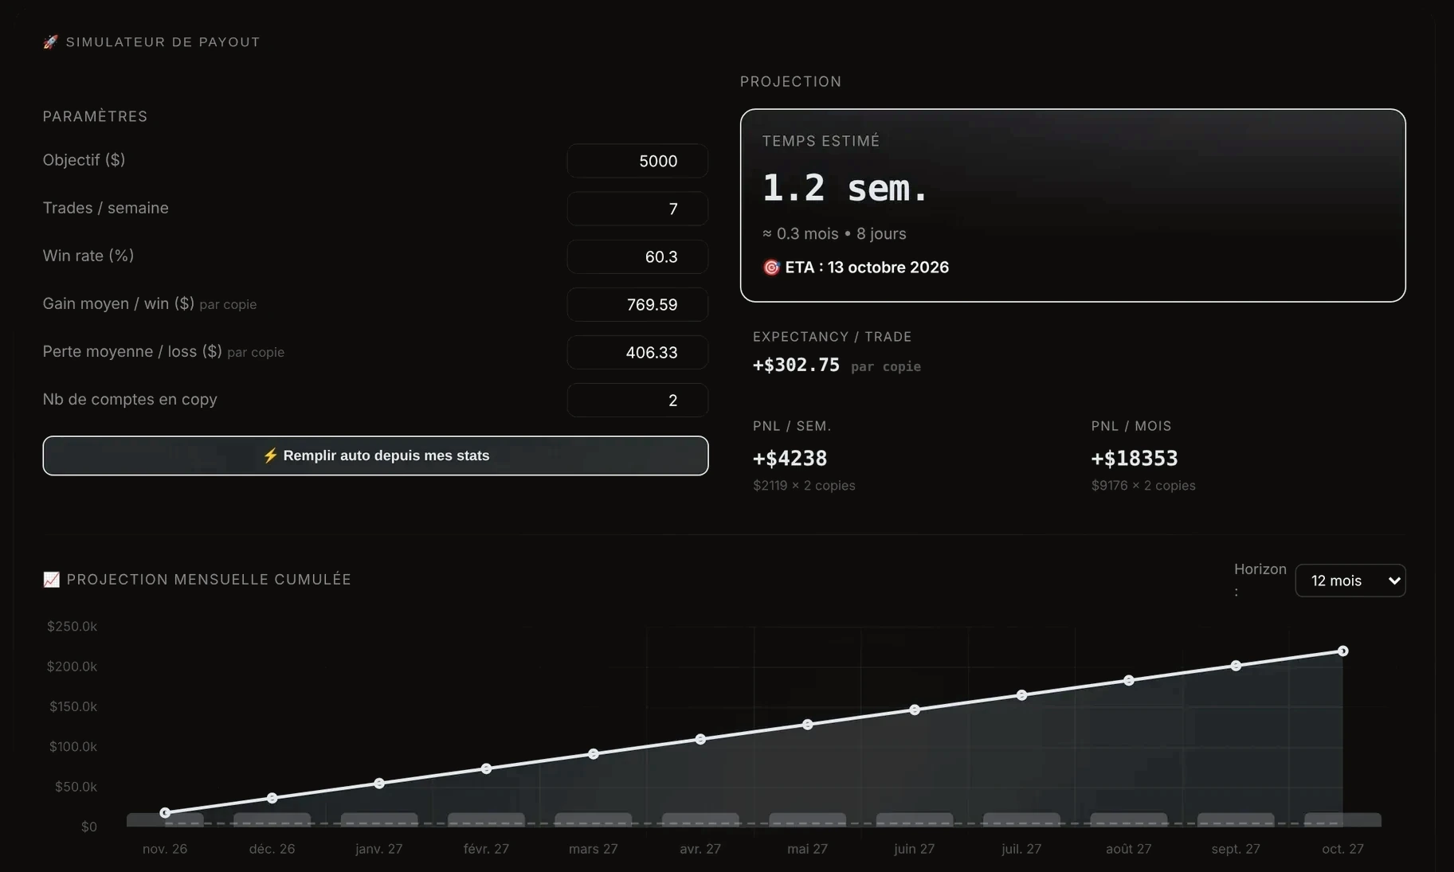Click the chart icon beside Projection Mensuelle Cumulée
The width and height of the screenshot is (1454, 872).
[x=51, y=580]
